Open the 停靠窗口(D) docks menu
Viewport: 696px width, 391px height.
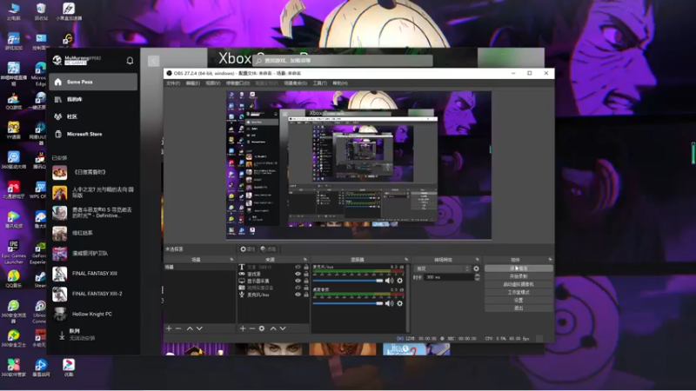click(238, 83)
